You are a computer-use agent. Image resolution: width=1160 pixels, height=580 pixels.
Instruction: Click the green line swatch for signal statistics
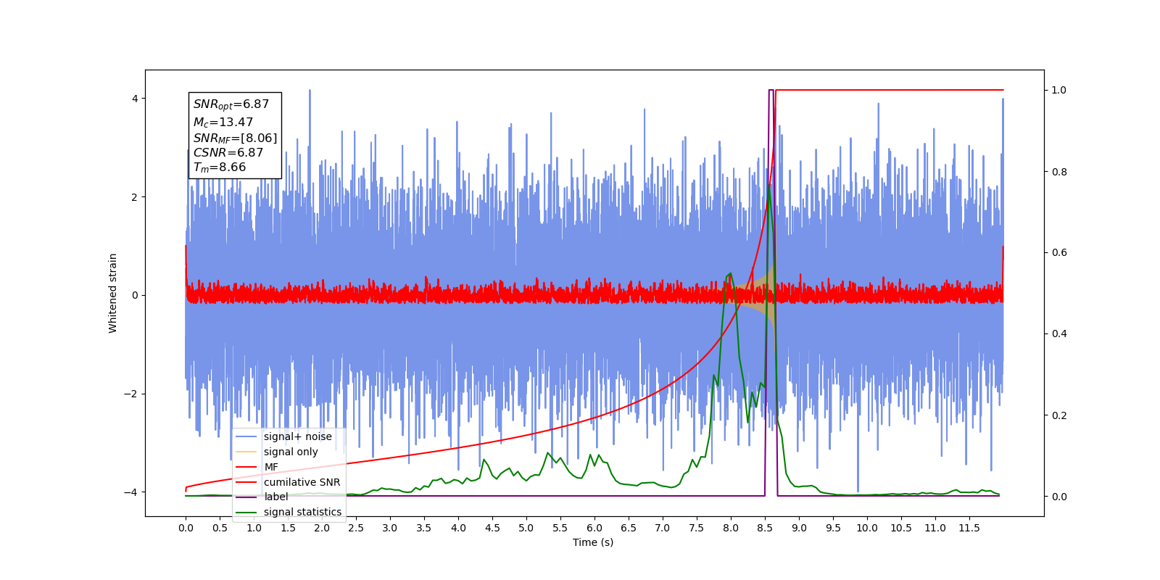tap(246, 512)
